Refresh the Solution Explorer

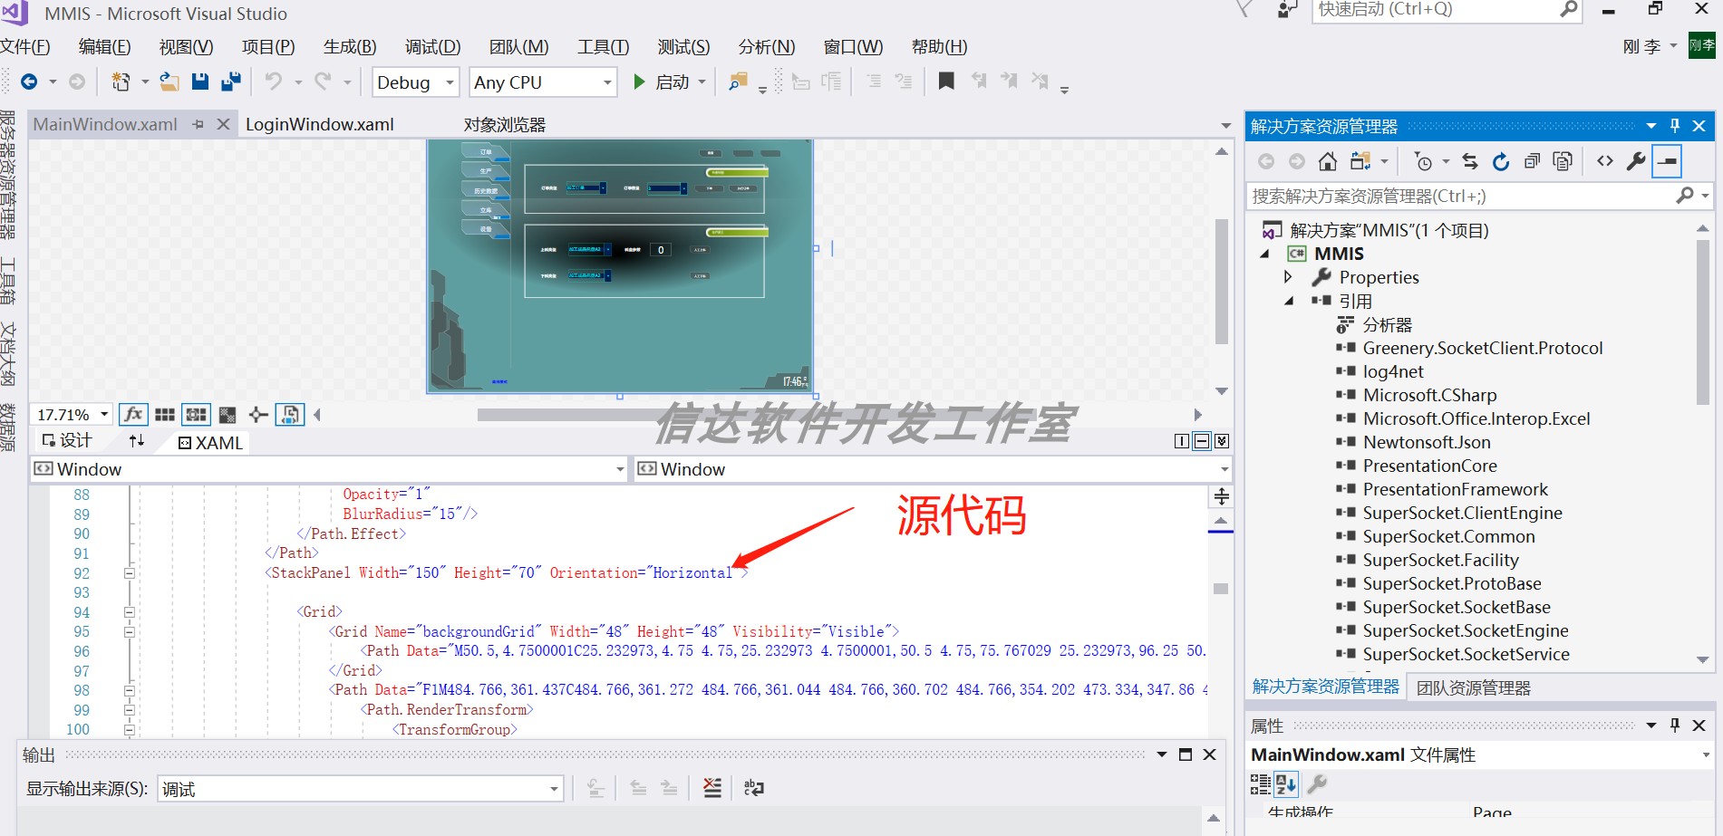[1501, 161]
